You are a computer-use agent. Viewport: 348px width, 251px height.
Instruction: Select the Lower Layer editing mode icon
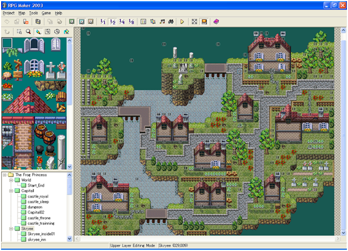coord(71,22)
